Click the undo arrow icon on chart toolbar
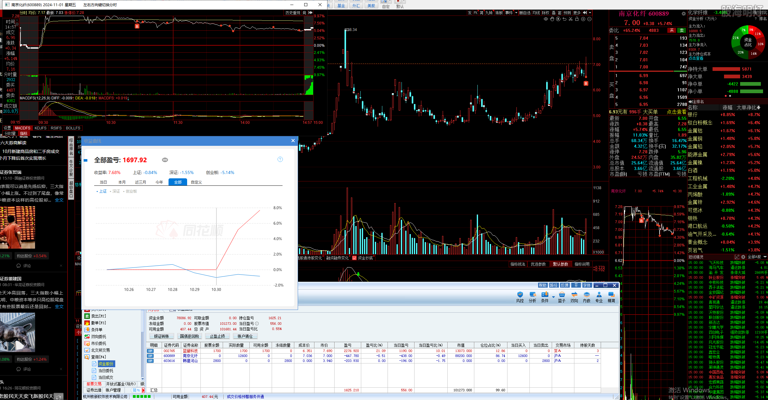 [564, 19]
